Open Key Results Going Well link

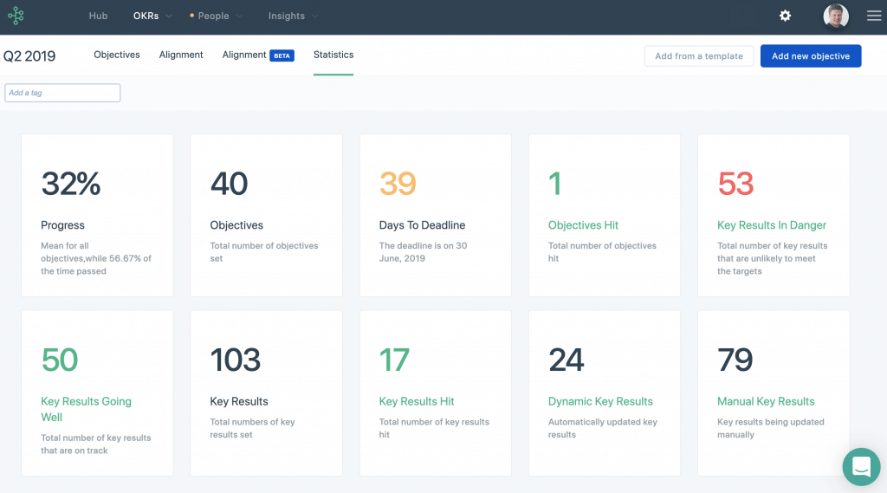coord(86,409)
